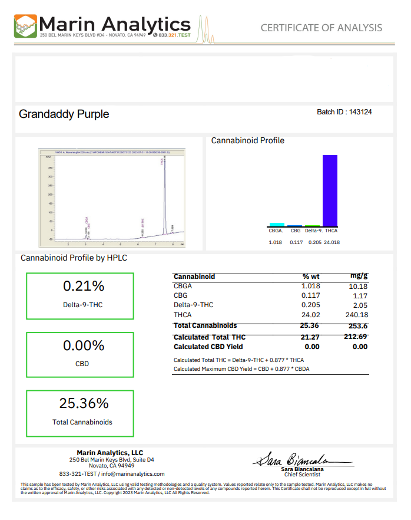Click the info@marinanalytics.com contact line
The height and width of the screenshot is (520, 411).
coord(112,474)
